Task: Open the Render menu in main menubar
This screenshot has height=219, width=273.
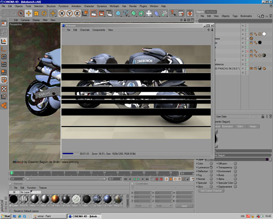Action: [x=133, y=6]
